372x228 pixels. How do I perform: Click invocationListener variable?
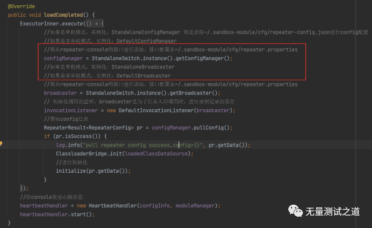pos(71,111)
